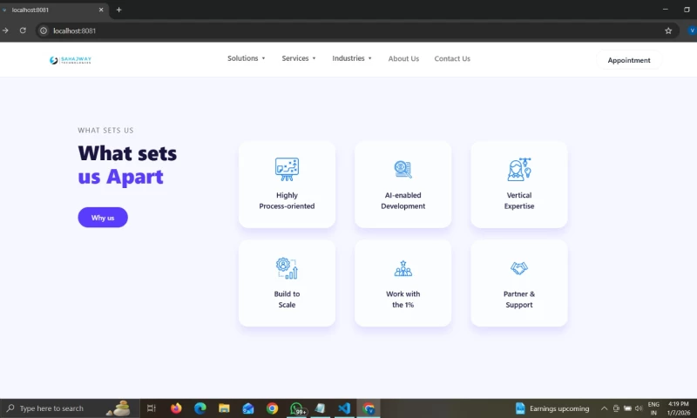Click the Windows taskbar search box
Screen dimensions: 697x418
[x=70, y=408]
